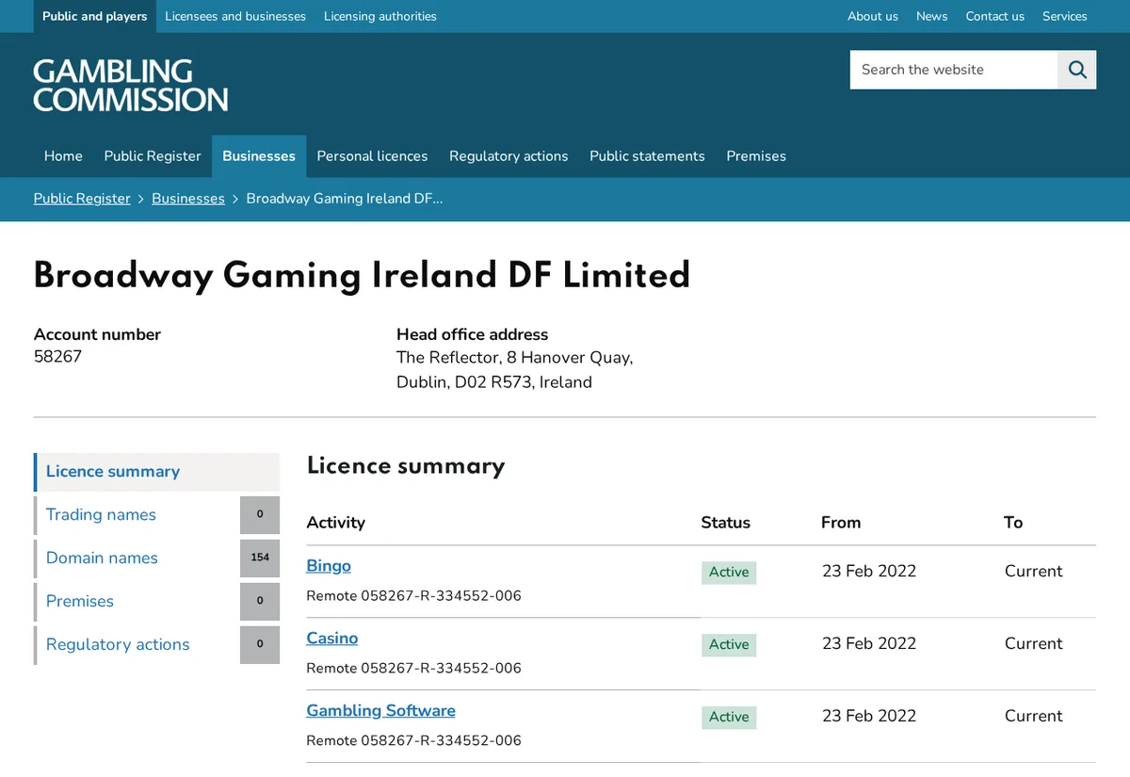Click the Dublin, D02 R573, Ireland address line
Viewport: 1130px width, 777px height.
click(x=494, y=382)
